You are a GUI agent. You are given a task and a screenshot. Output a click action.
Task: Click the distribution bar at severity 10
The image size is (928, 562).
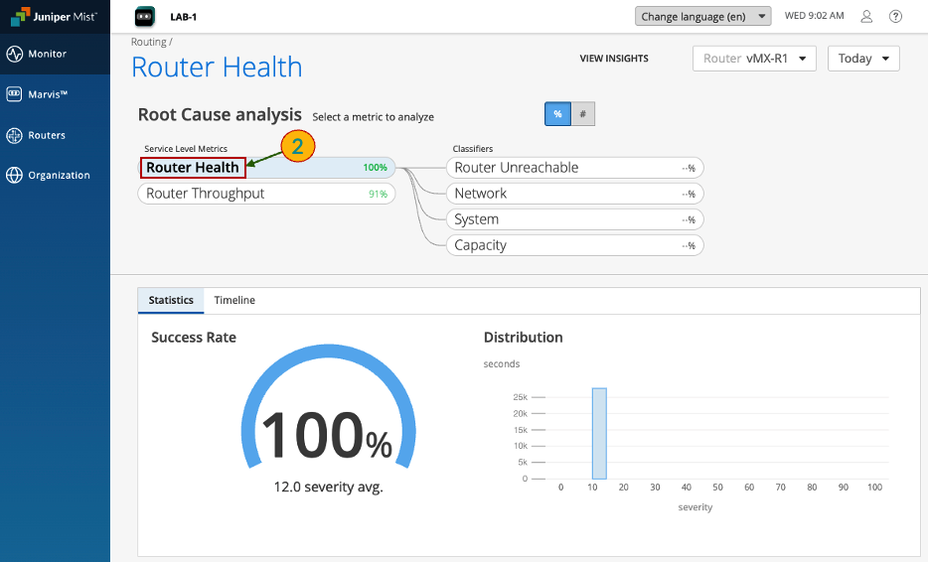(x=599, y=433)
